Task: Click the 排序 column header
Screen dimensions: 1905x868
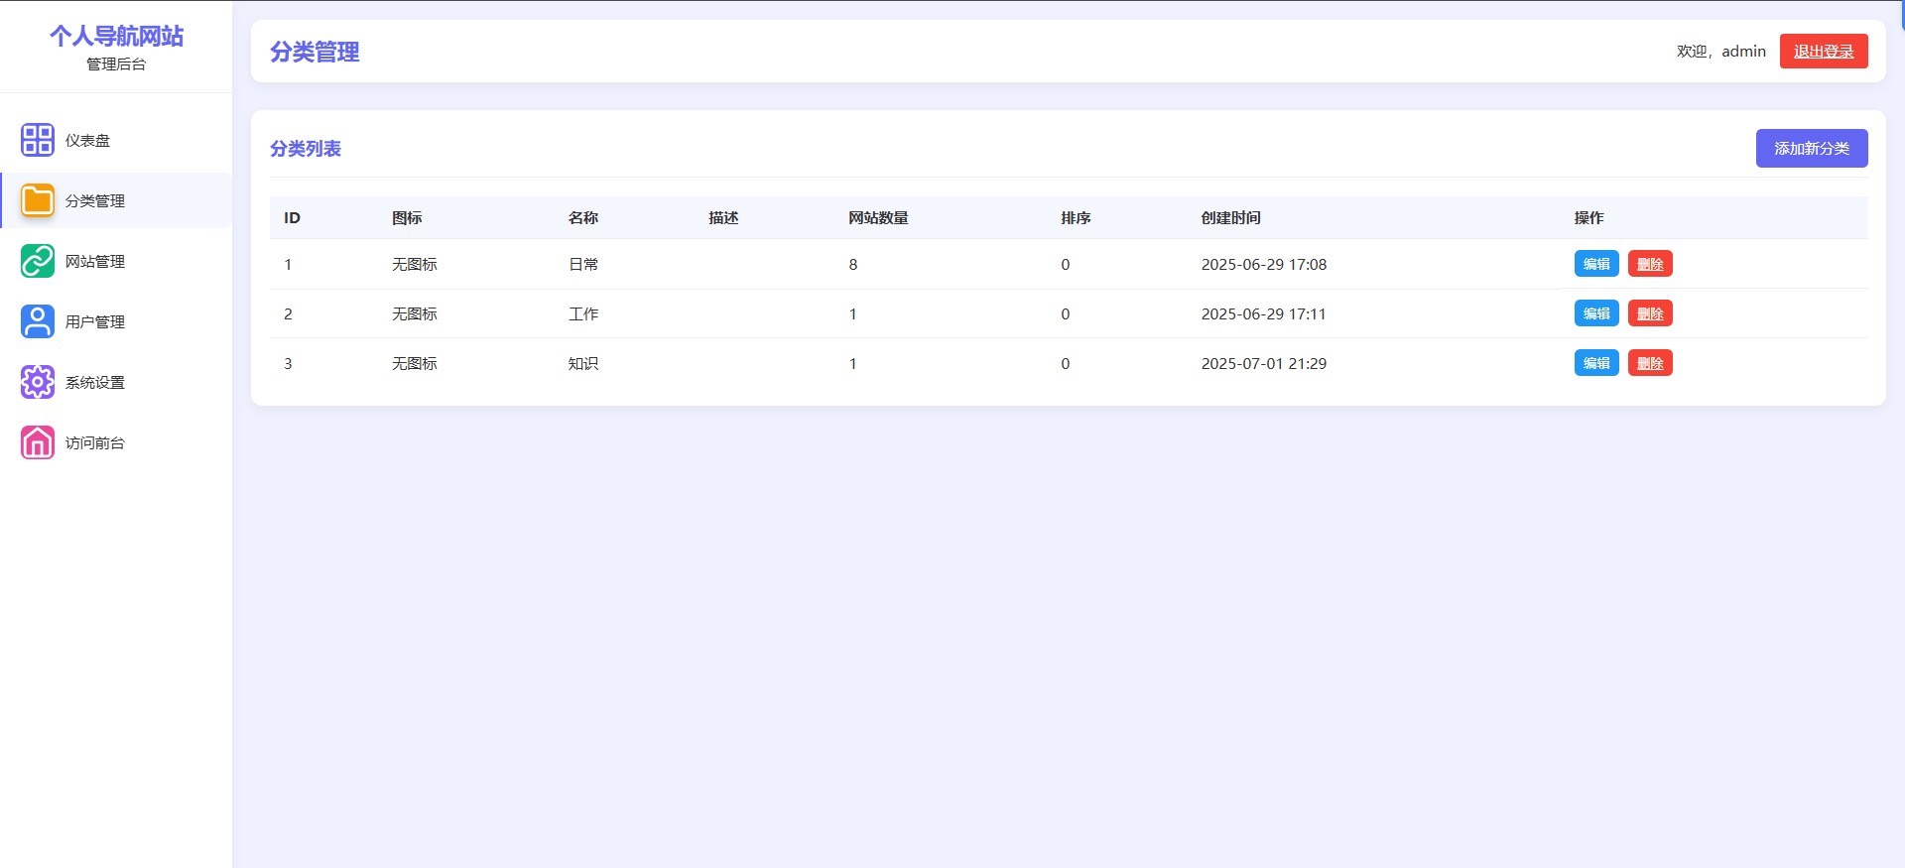Action: coord(1076,218)
